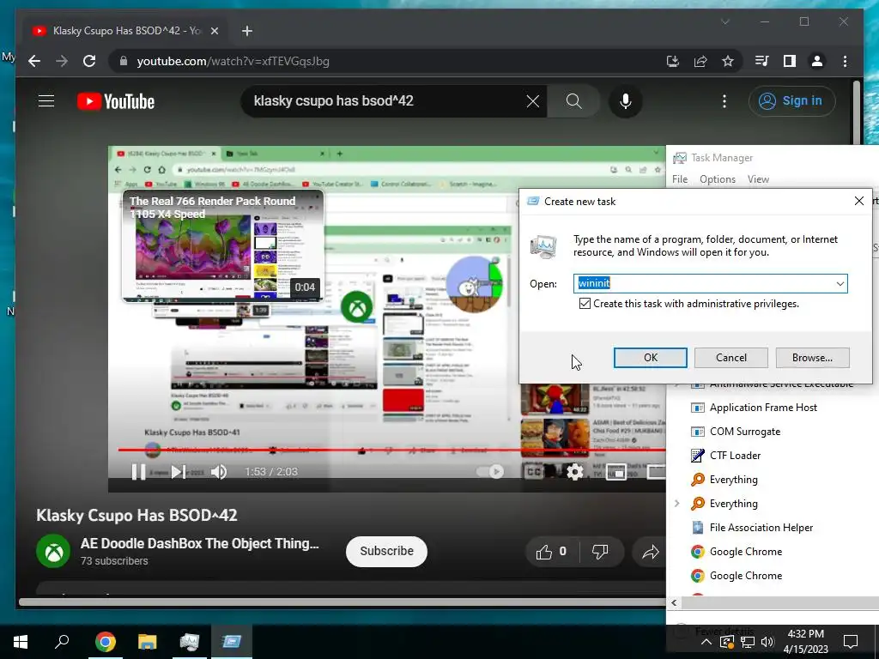The height and width of the screenshot is (659, 879).
Task: Click OK in Create new task
Action: [x=651, y=358]
